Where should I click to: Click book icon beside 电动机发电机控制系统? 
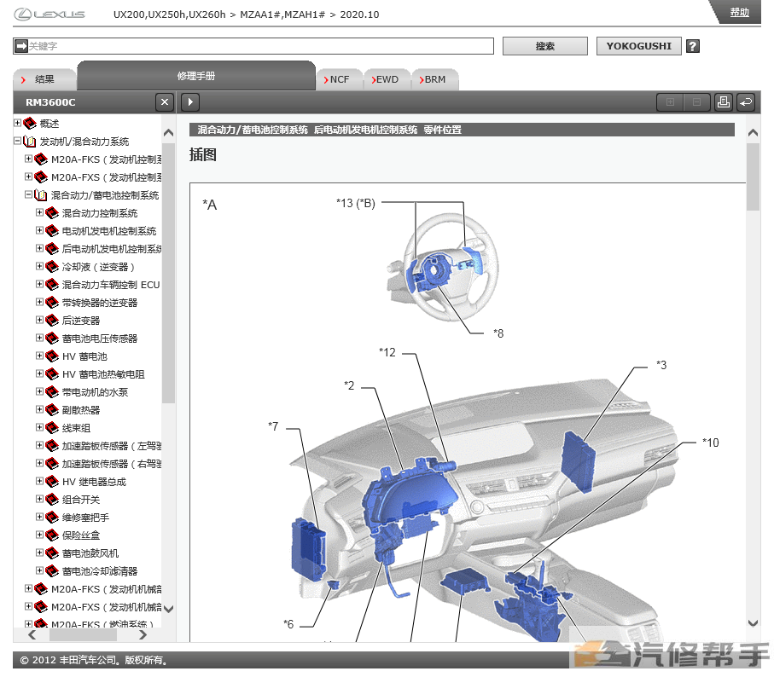(x=52, y=231)
